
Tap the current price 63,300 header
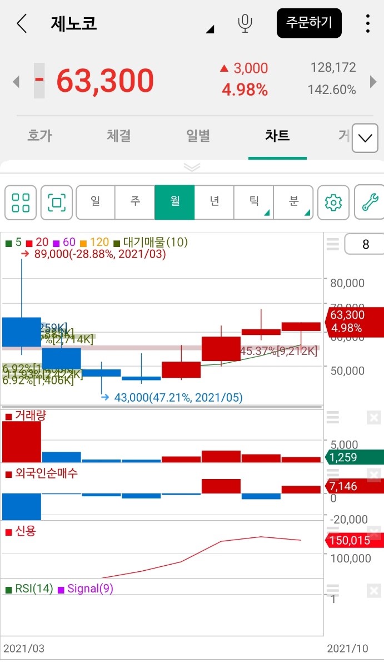tap(104, 80)
